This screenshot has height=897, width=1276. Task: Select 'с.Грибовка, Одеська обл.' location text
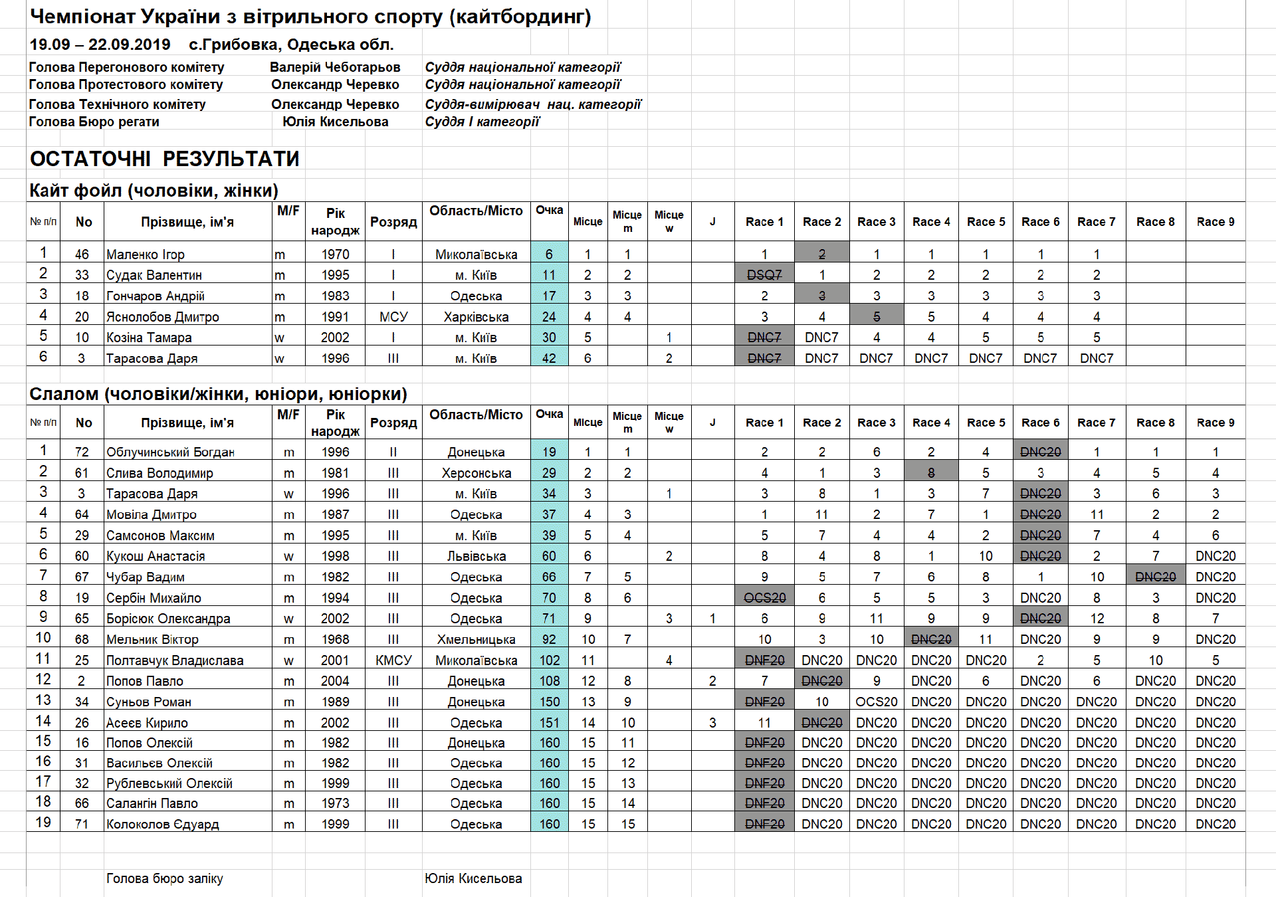[291, 45]
